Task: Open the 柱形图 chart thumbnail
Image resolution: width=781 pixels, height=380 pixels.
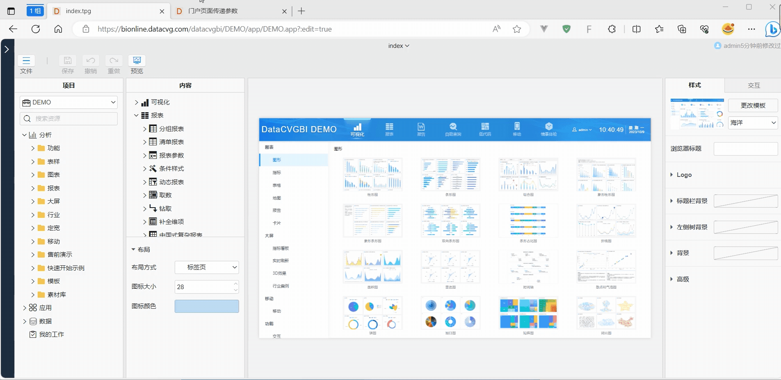Action: point(372,175)
